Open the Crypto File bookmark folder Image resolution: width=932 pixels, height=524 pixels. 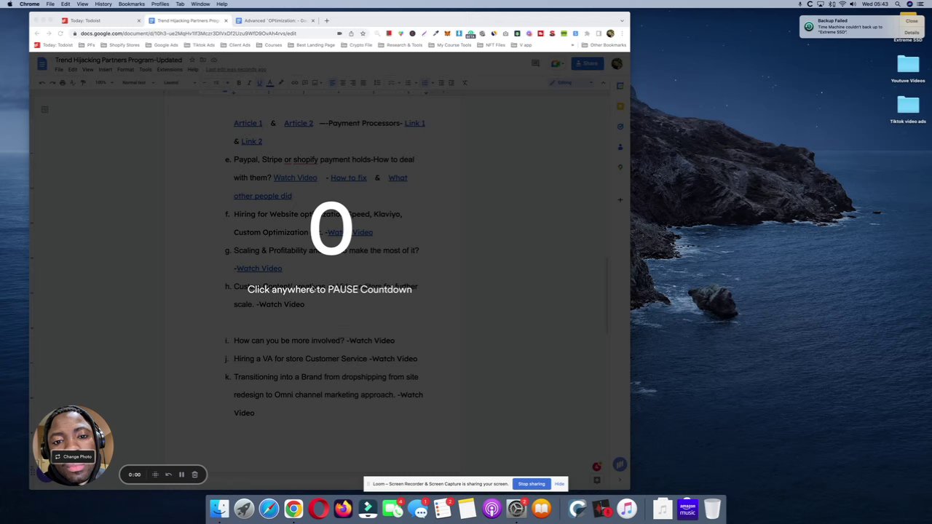pyautogui.click(x=358, y=45)
